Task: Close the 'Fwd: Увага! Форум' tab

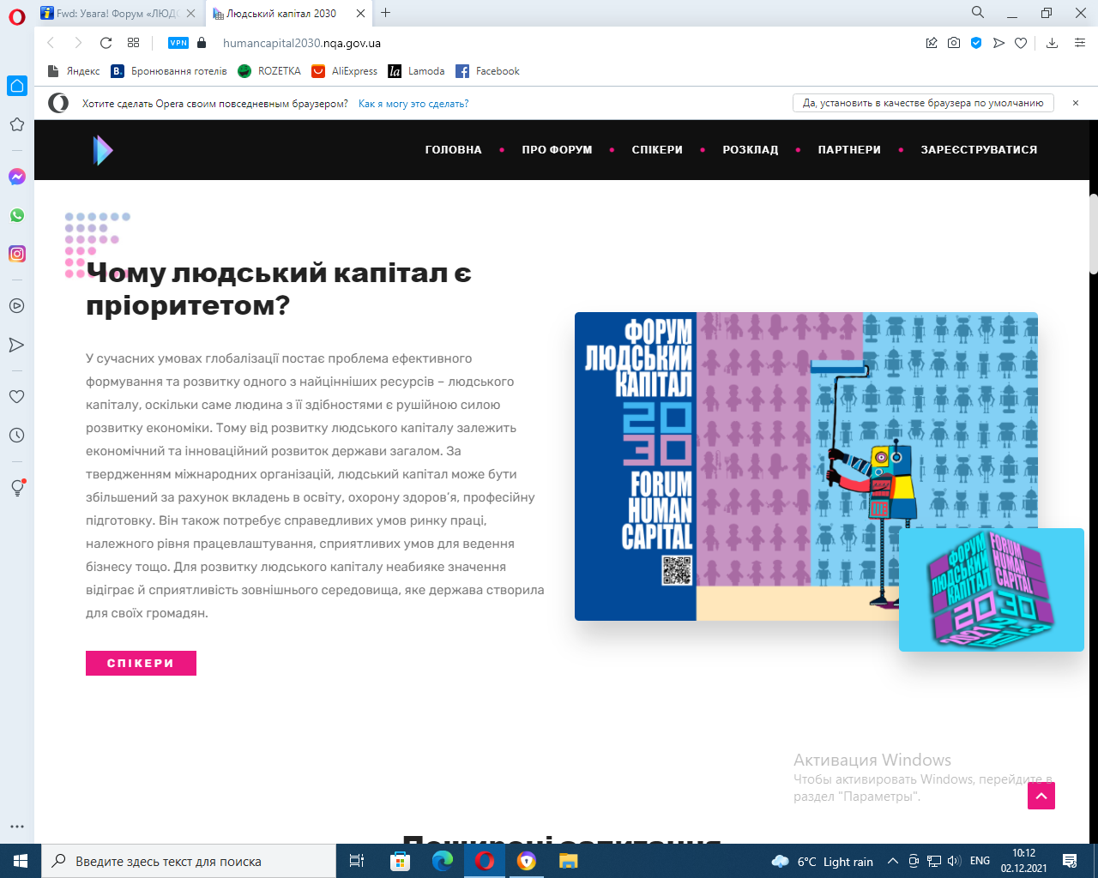Action: (190, 13)
